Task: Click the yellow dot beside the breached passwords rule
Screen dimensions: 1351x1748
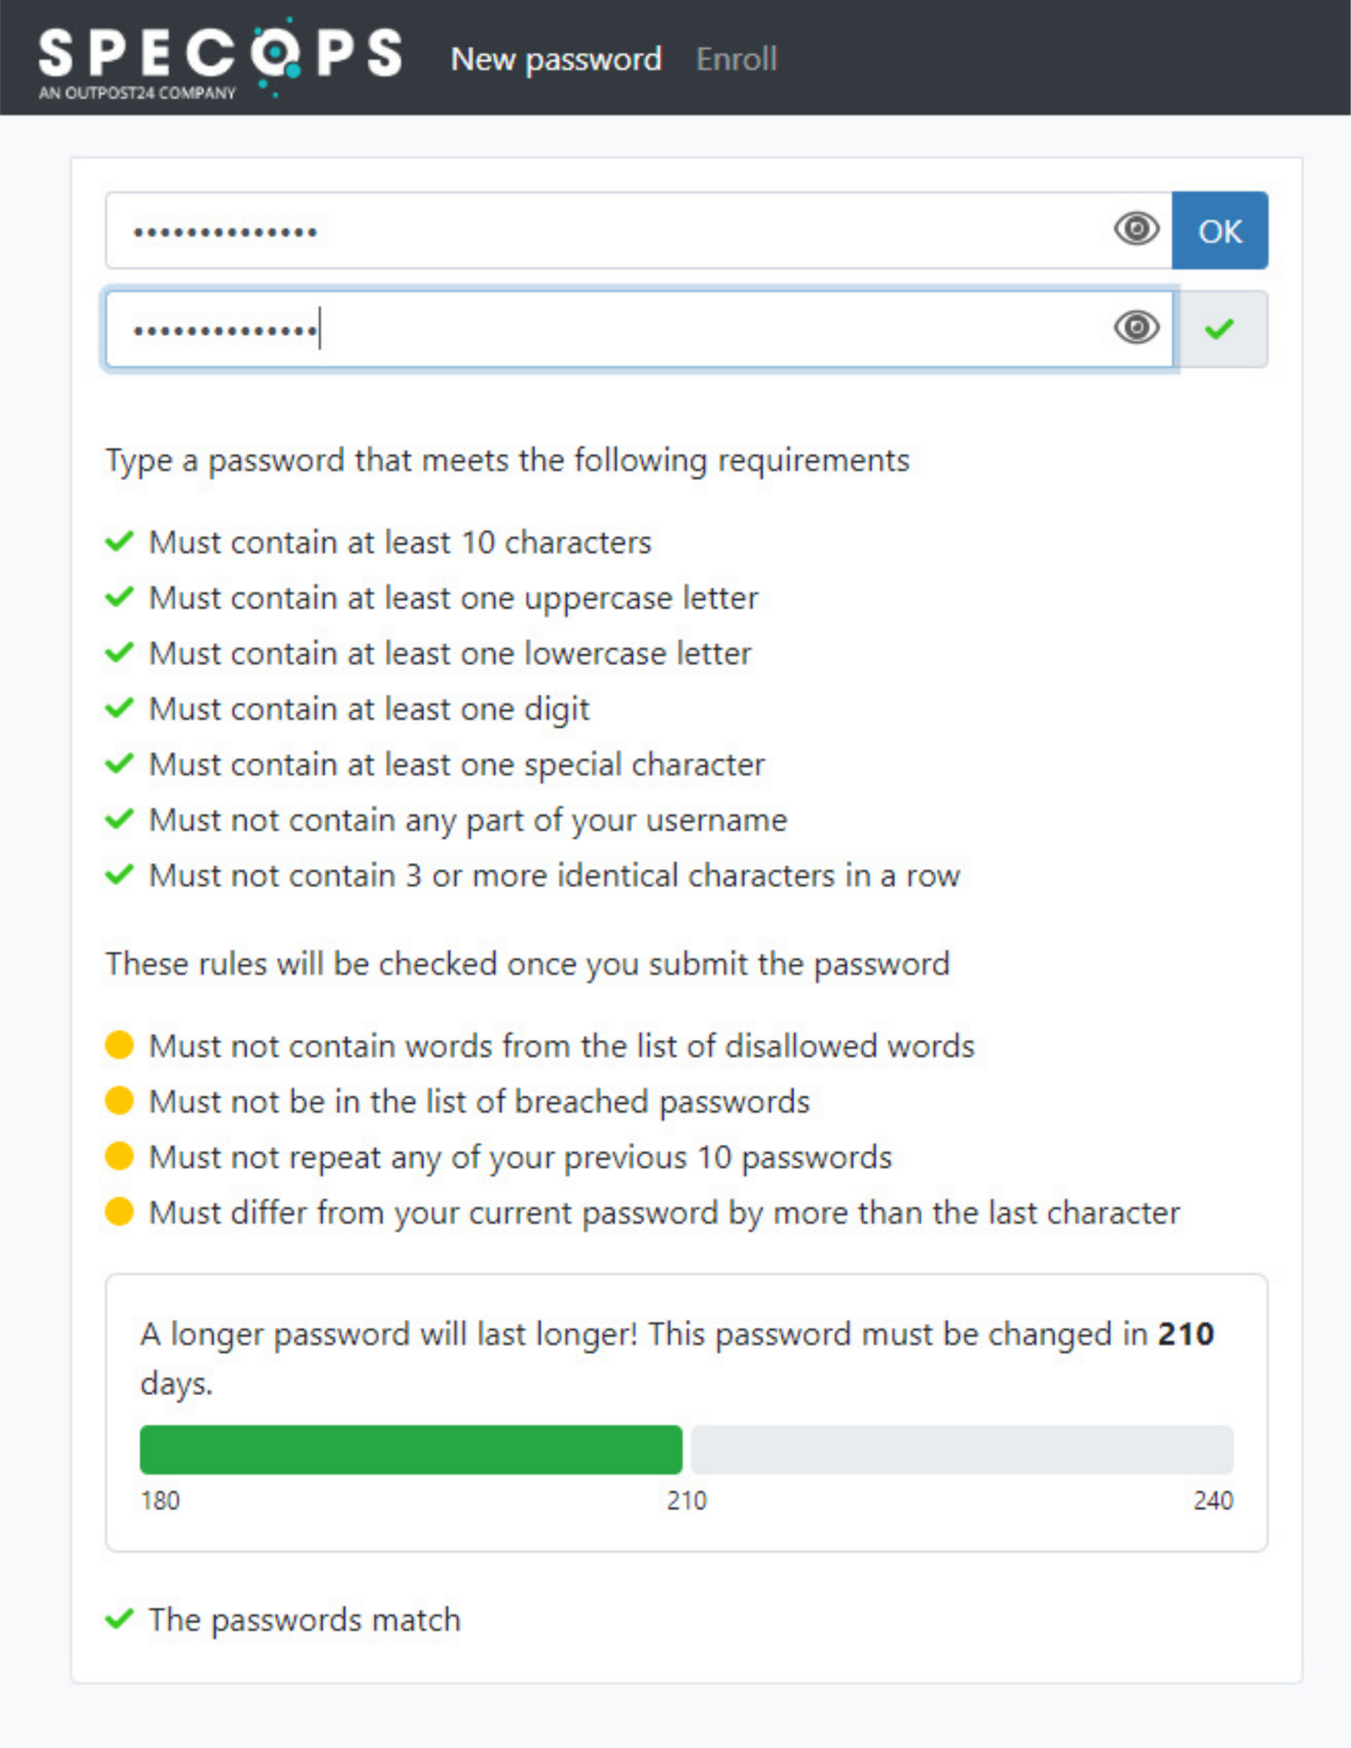Action: pos(119,1101)
